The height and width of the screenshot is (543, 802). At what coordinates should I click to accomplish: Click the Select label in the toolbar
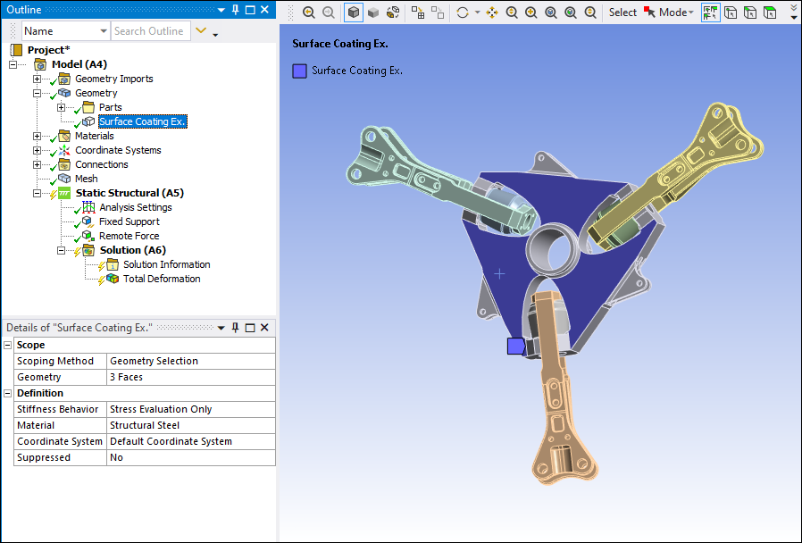622,13
